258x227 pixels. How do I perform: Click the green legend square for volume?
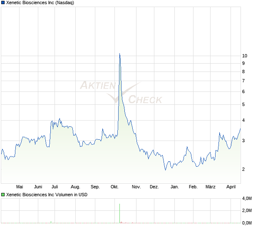tap(3, 195)
